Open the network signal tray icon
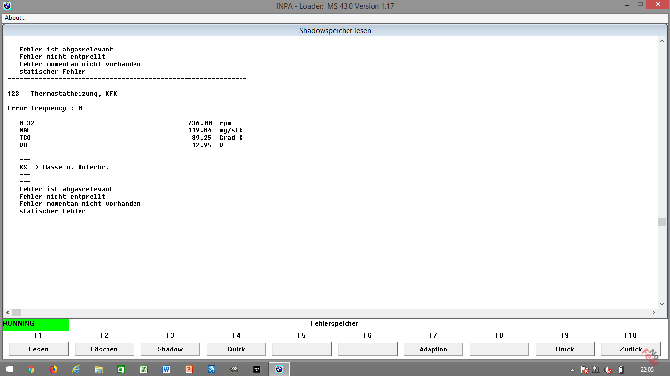The image size is (670, 376). point(597,370)
